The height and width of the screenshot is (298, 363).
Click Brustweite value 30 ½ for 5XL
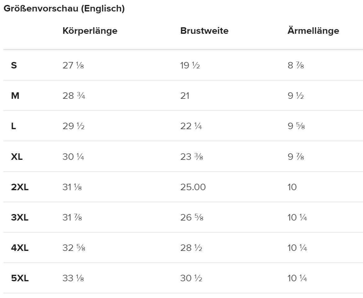191,278
